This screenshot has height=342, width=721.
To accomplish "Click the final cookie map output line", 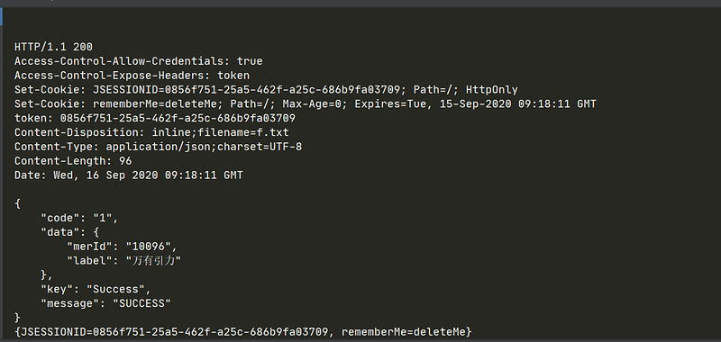I will coord(243,331).
